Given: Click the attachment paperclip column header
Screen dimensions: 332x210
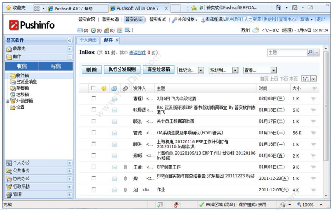Looking at the screenshot, I should [125, 88].
